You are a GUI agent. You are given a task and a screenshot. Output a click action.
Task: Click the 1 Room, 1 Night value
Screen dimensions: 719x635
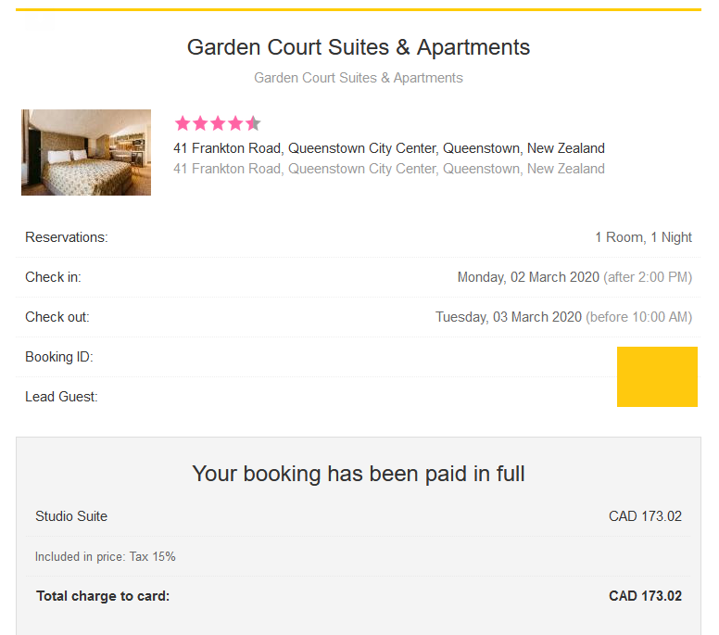click(643, 237)
